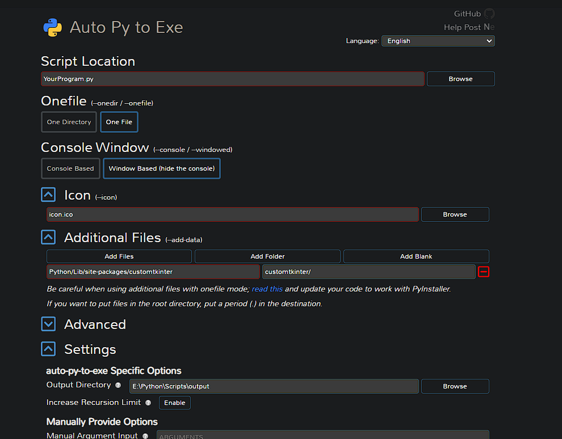Open the Language dropdown
Viewport: 562px width, 439px height.
pos(438,41)
